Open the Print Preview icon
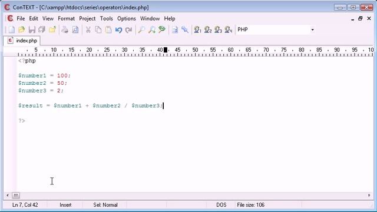Screen dimensions: 377x212 coord(75,30)
